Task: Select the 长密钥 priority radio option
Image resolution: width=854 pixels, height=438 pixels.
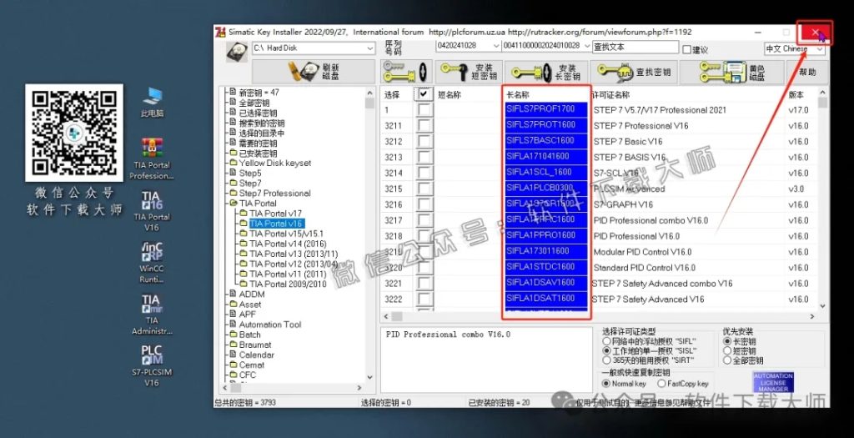Action: (727, 341)
